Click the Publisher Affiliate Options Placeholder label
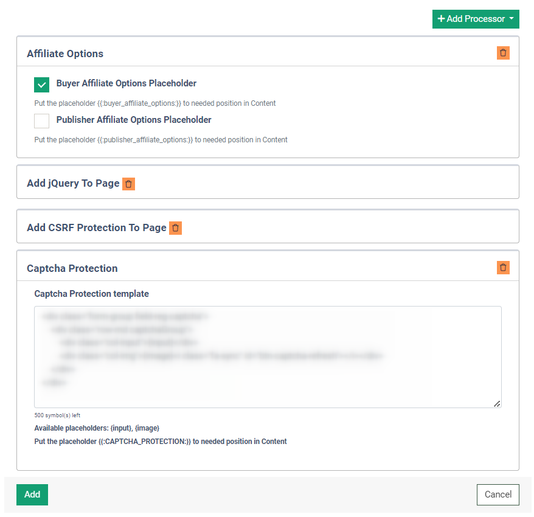This screenshot has height=517, width=534. (134, 120)
